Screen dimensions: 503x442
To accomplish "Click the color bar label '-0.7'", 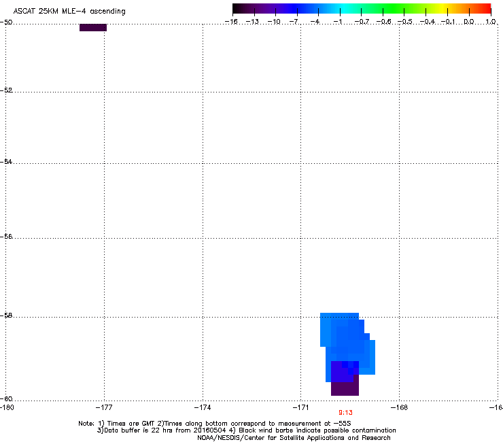I will [362, 22].
